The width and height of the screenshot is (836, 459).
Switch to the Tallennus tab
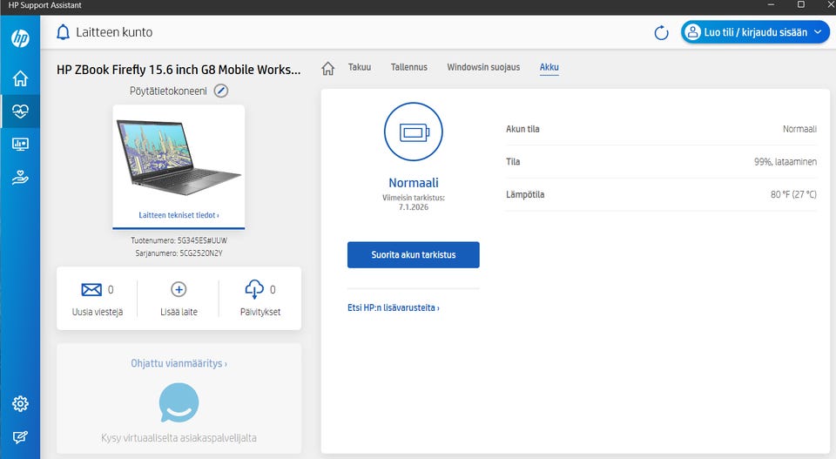pyautogui.click(x=408, y=67)
